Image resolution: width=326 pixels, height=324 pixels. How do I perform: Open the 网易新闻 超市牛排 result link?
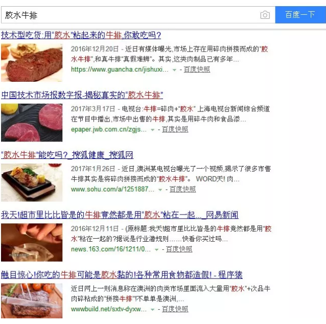click(120, 215)
